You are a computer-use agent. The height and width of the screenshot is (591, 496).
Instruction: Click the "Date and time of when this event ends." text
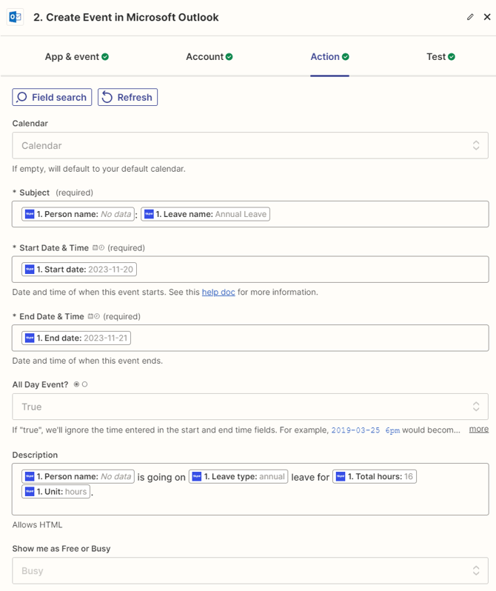87,361
